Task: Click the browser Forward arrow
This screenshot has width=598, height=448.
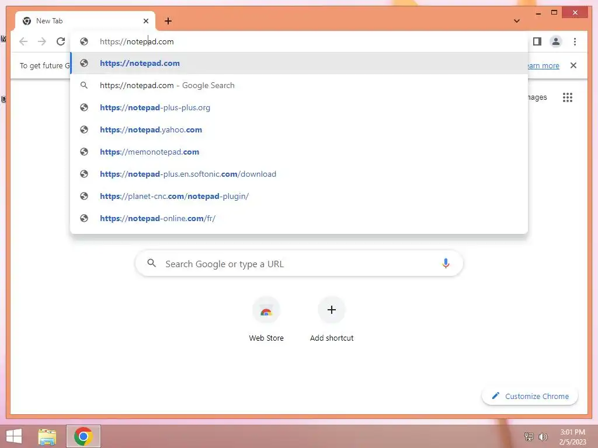Action: tap(42, 41)
